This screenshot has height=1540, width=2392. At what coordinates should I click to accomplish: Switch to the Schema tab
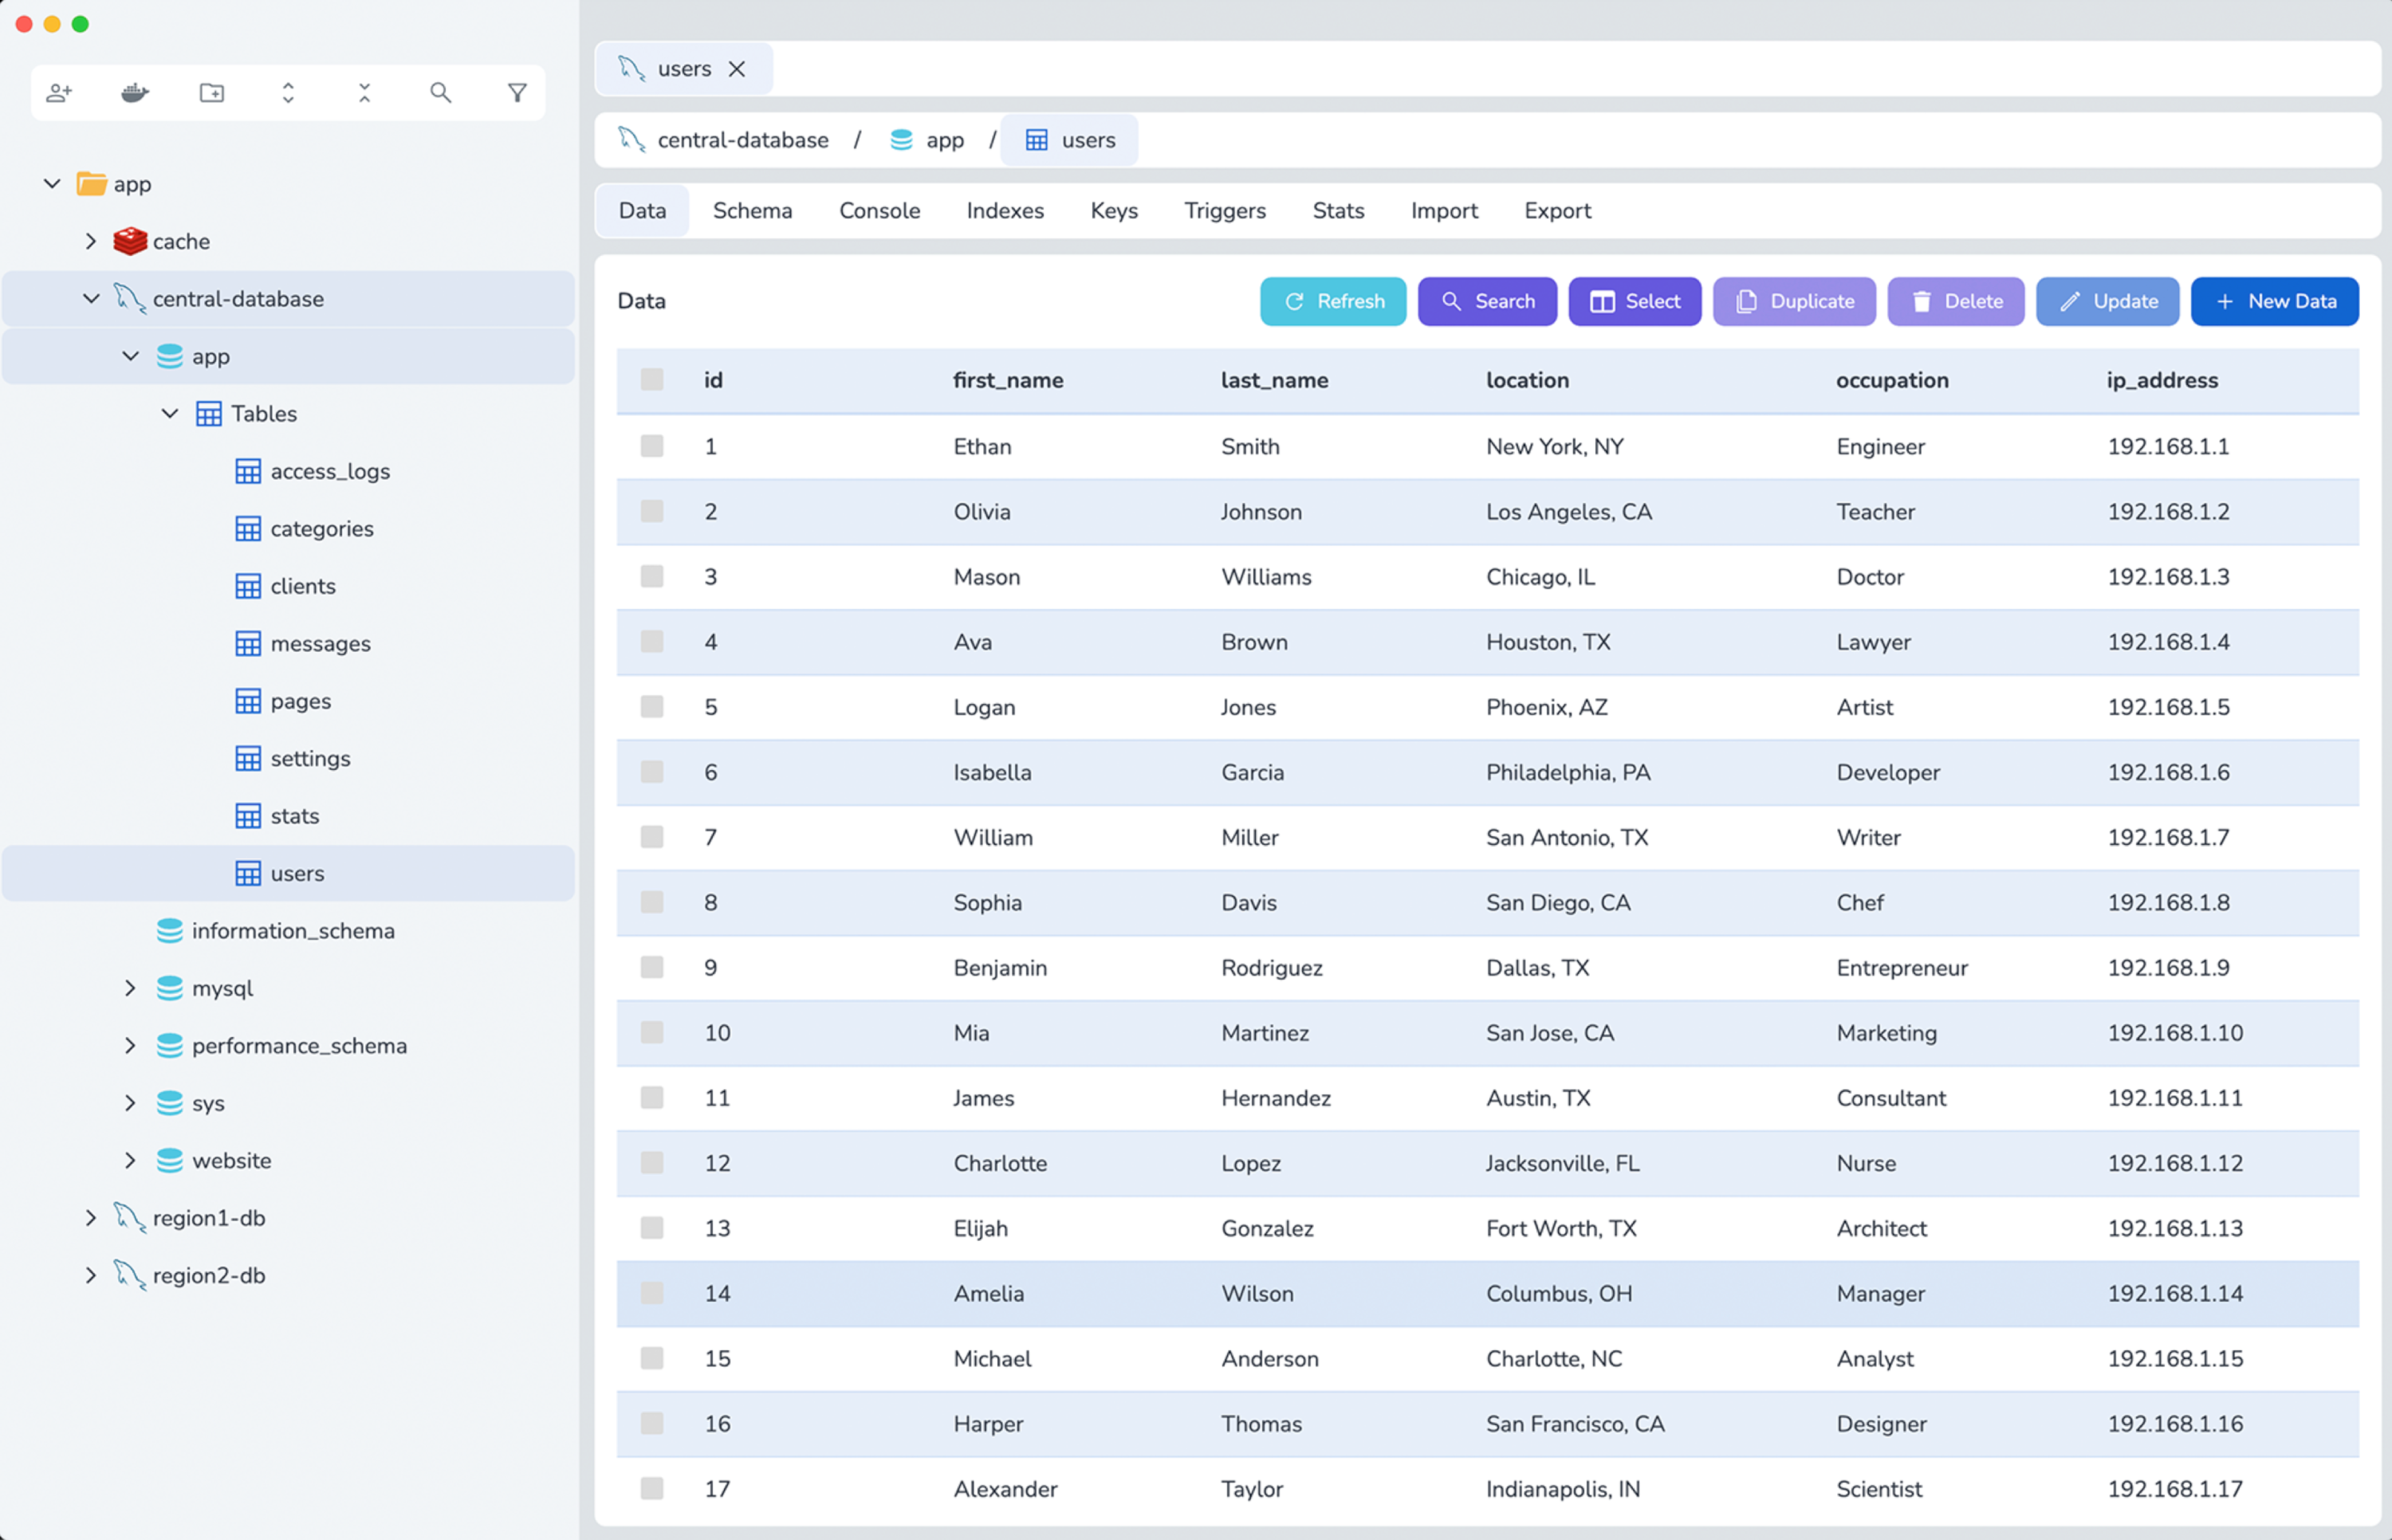(x=752, y=211)
